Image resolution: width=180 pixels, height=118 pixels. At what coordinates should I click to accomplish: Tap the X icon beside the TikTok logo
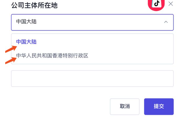click(171, 4)
